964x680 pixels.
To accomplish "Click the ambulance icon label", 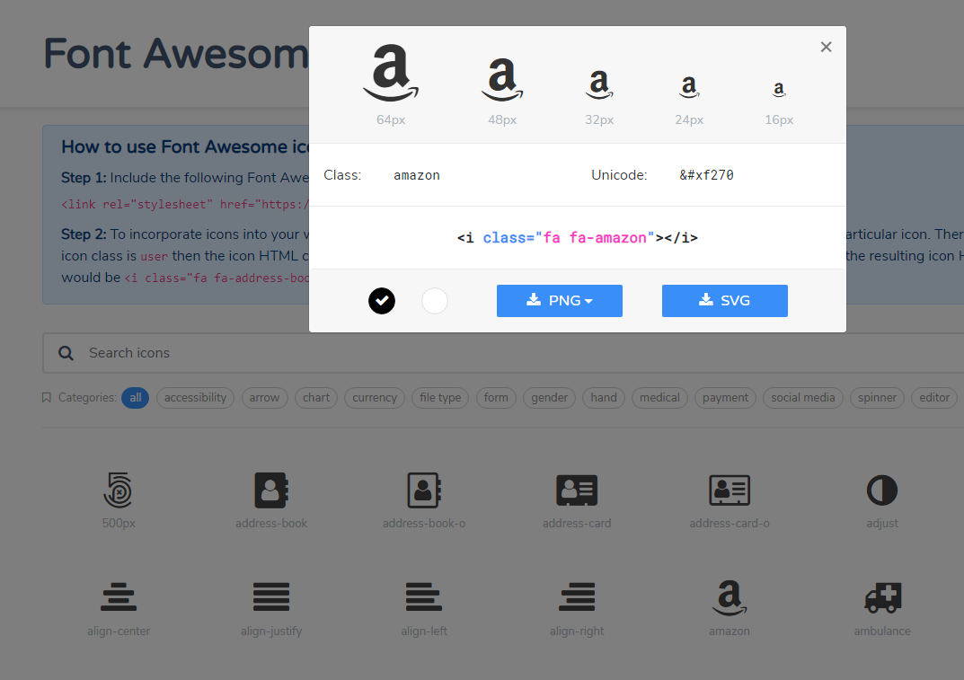I will coord(882,631).
